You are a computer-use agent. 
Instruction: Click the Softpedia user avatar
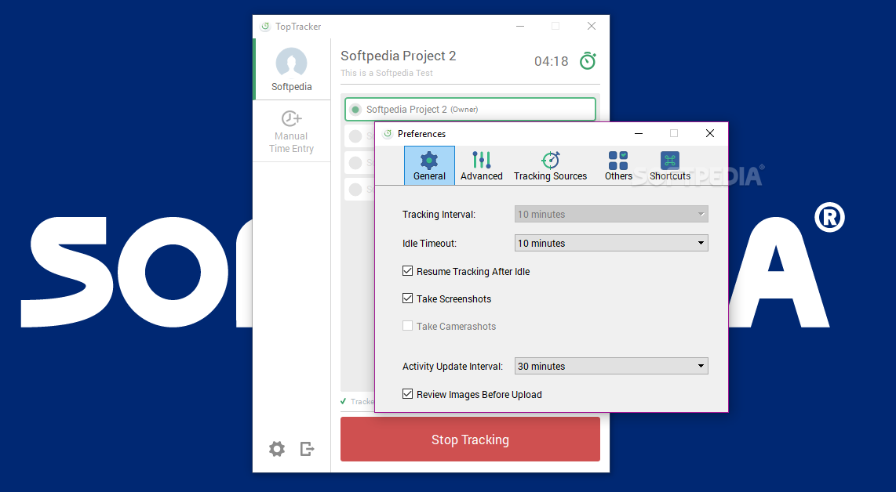(291, 63)
